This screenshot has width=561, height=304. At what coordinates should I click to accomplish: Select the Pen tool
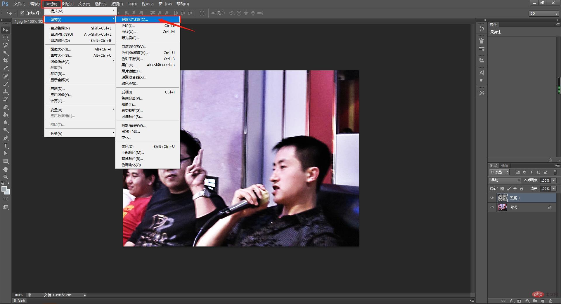pos(6,138)
